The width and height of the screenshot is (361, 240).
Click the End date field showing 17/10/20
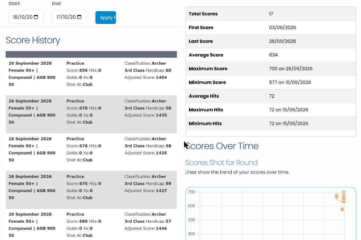[69, 17]
